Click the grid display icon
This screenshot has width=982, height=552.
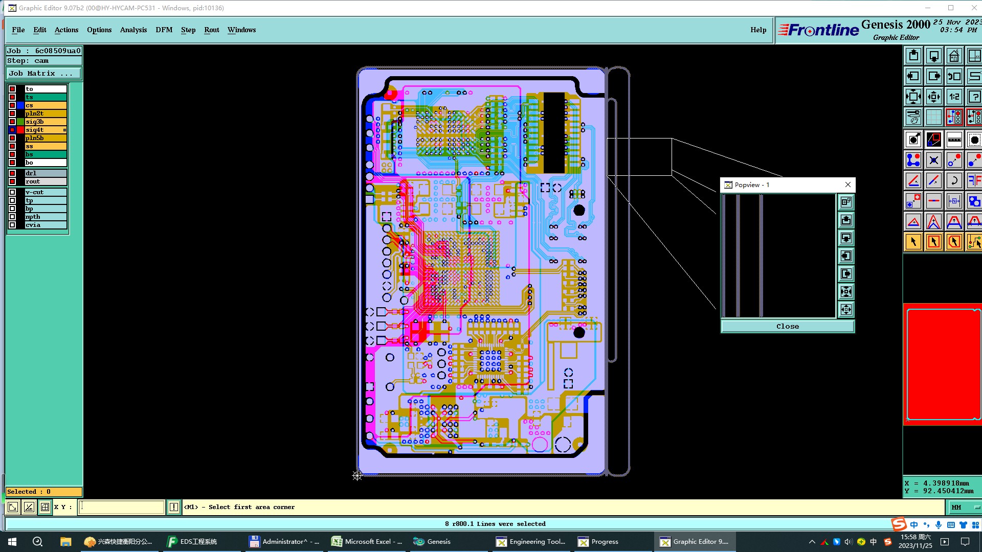pos(933,117)
